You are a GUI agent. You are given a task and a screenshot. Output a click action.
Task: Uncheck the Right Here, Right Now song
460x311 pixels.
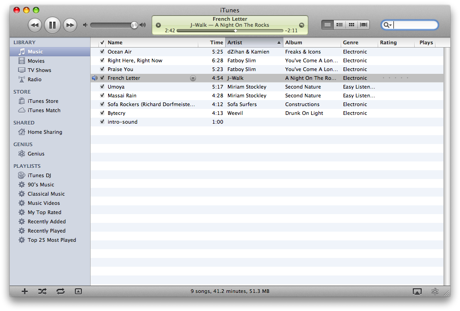pos(102,60)
